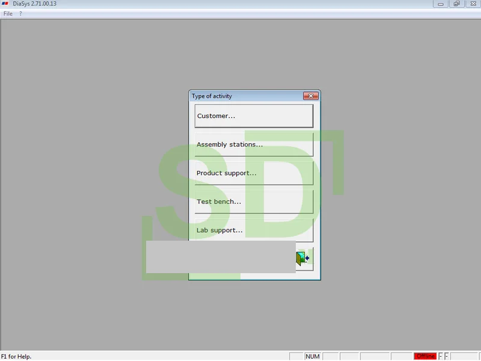Pick the Test bench... option
Image resolution: width=481 pixels, height=361 pixels.
254,202
